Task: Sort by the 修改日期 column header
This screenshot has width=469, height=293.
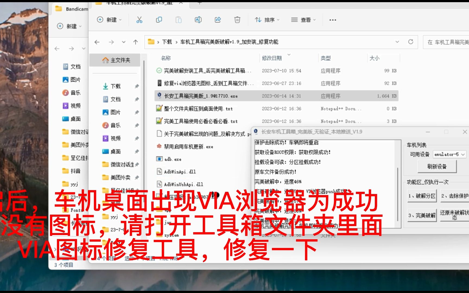Action: (272, 58)
